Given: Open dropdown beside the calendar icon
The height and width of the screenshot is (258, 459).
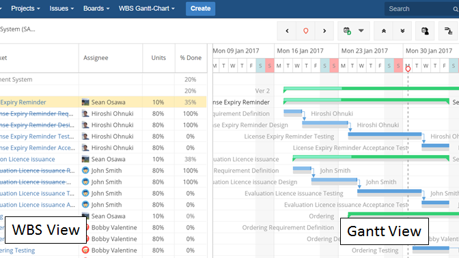Looking at the screenshot, I should coord(361,31).
